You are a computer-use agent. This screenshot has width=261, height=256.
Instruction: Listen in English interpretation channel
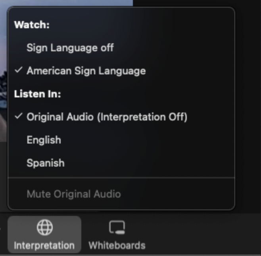(44, 140)
